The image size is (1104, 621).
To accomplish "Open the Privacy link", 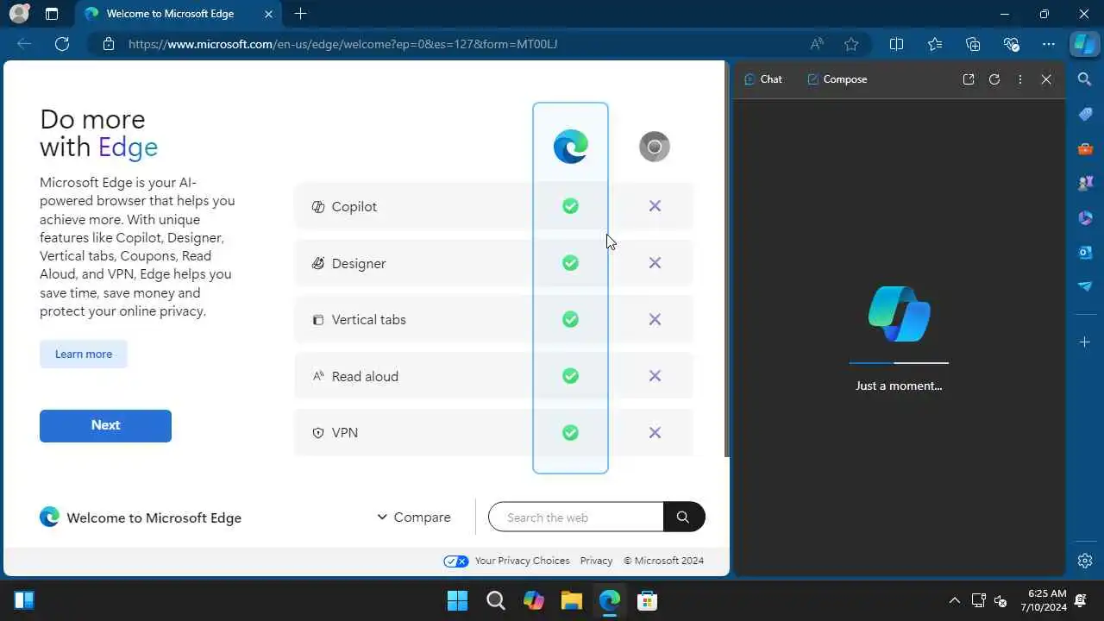I will click(x=596, y=561).
